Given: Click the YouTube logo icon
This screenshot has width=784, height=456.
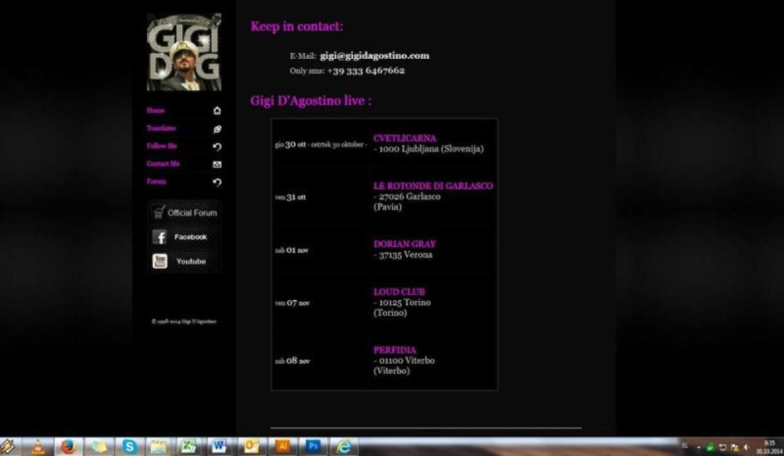Looking at the screenshot, I should (159, 261).
